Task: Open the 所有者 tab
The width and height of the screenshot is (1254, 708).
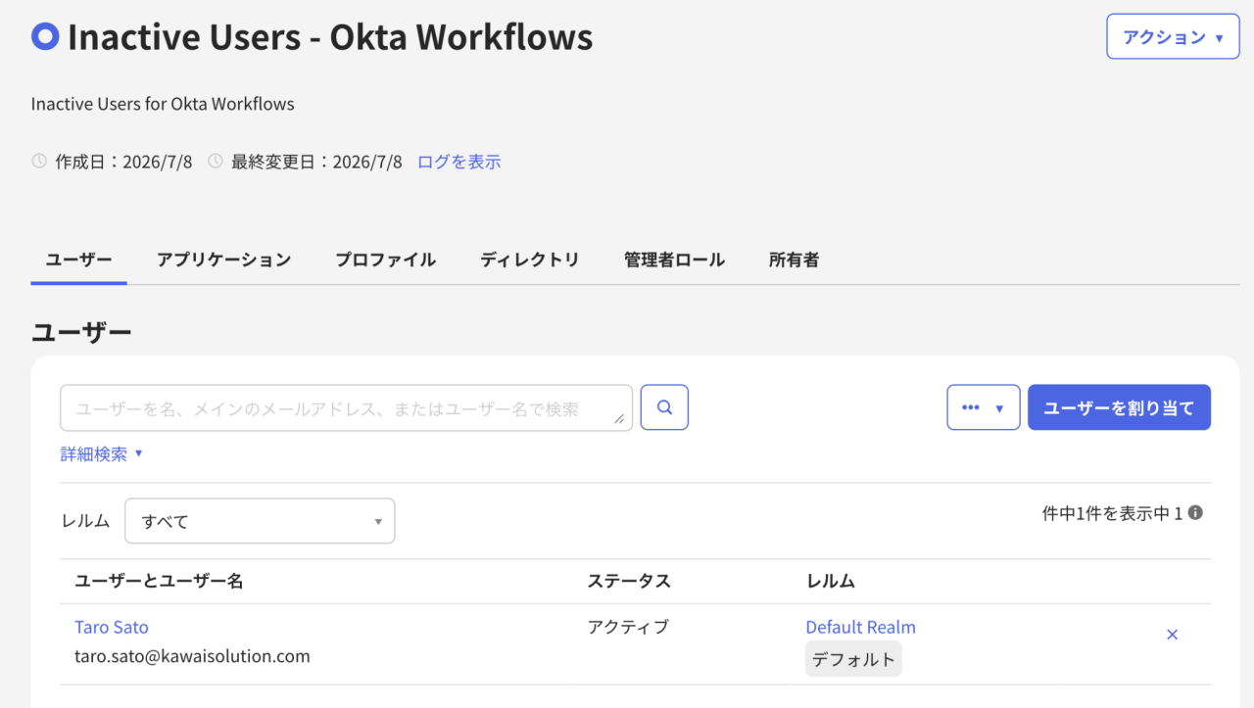Action: tap(795, 260)
